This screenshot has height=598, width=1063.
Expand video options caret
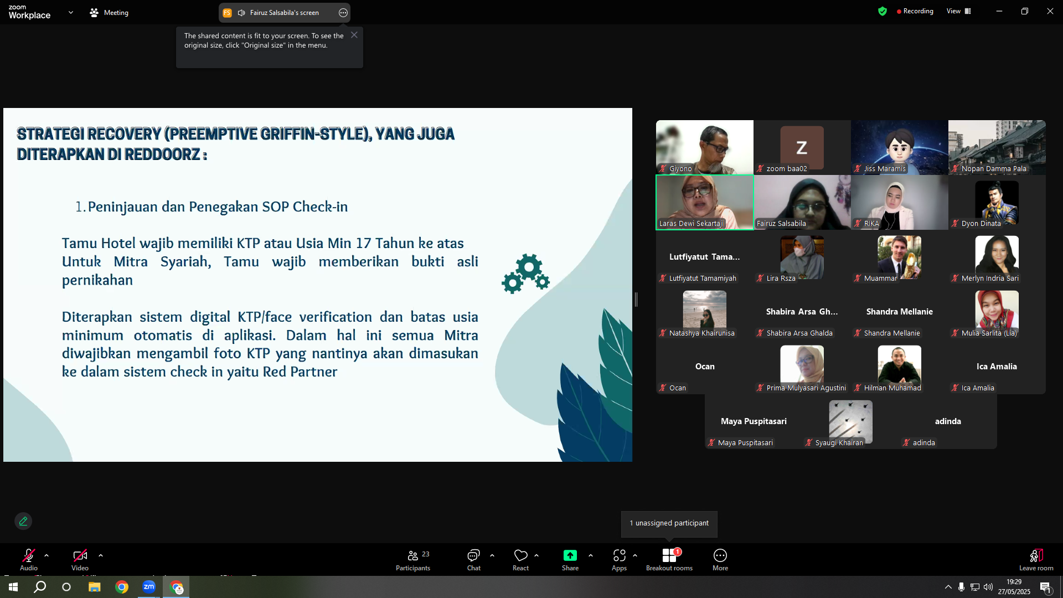101,555
